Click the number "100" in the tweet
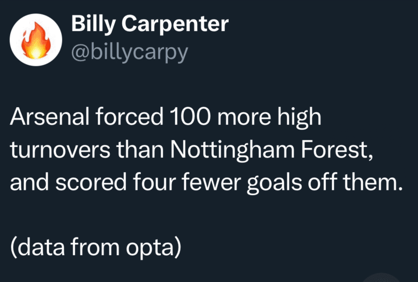Viewport: 418px width, 282px height. 188,118
